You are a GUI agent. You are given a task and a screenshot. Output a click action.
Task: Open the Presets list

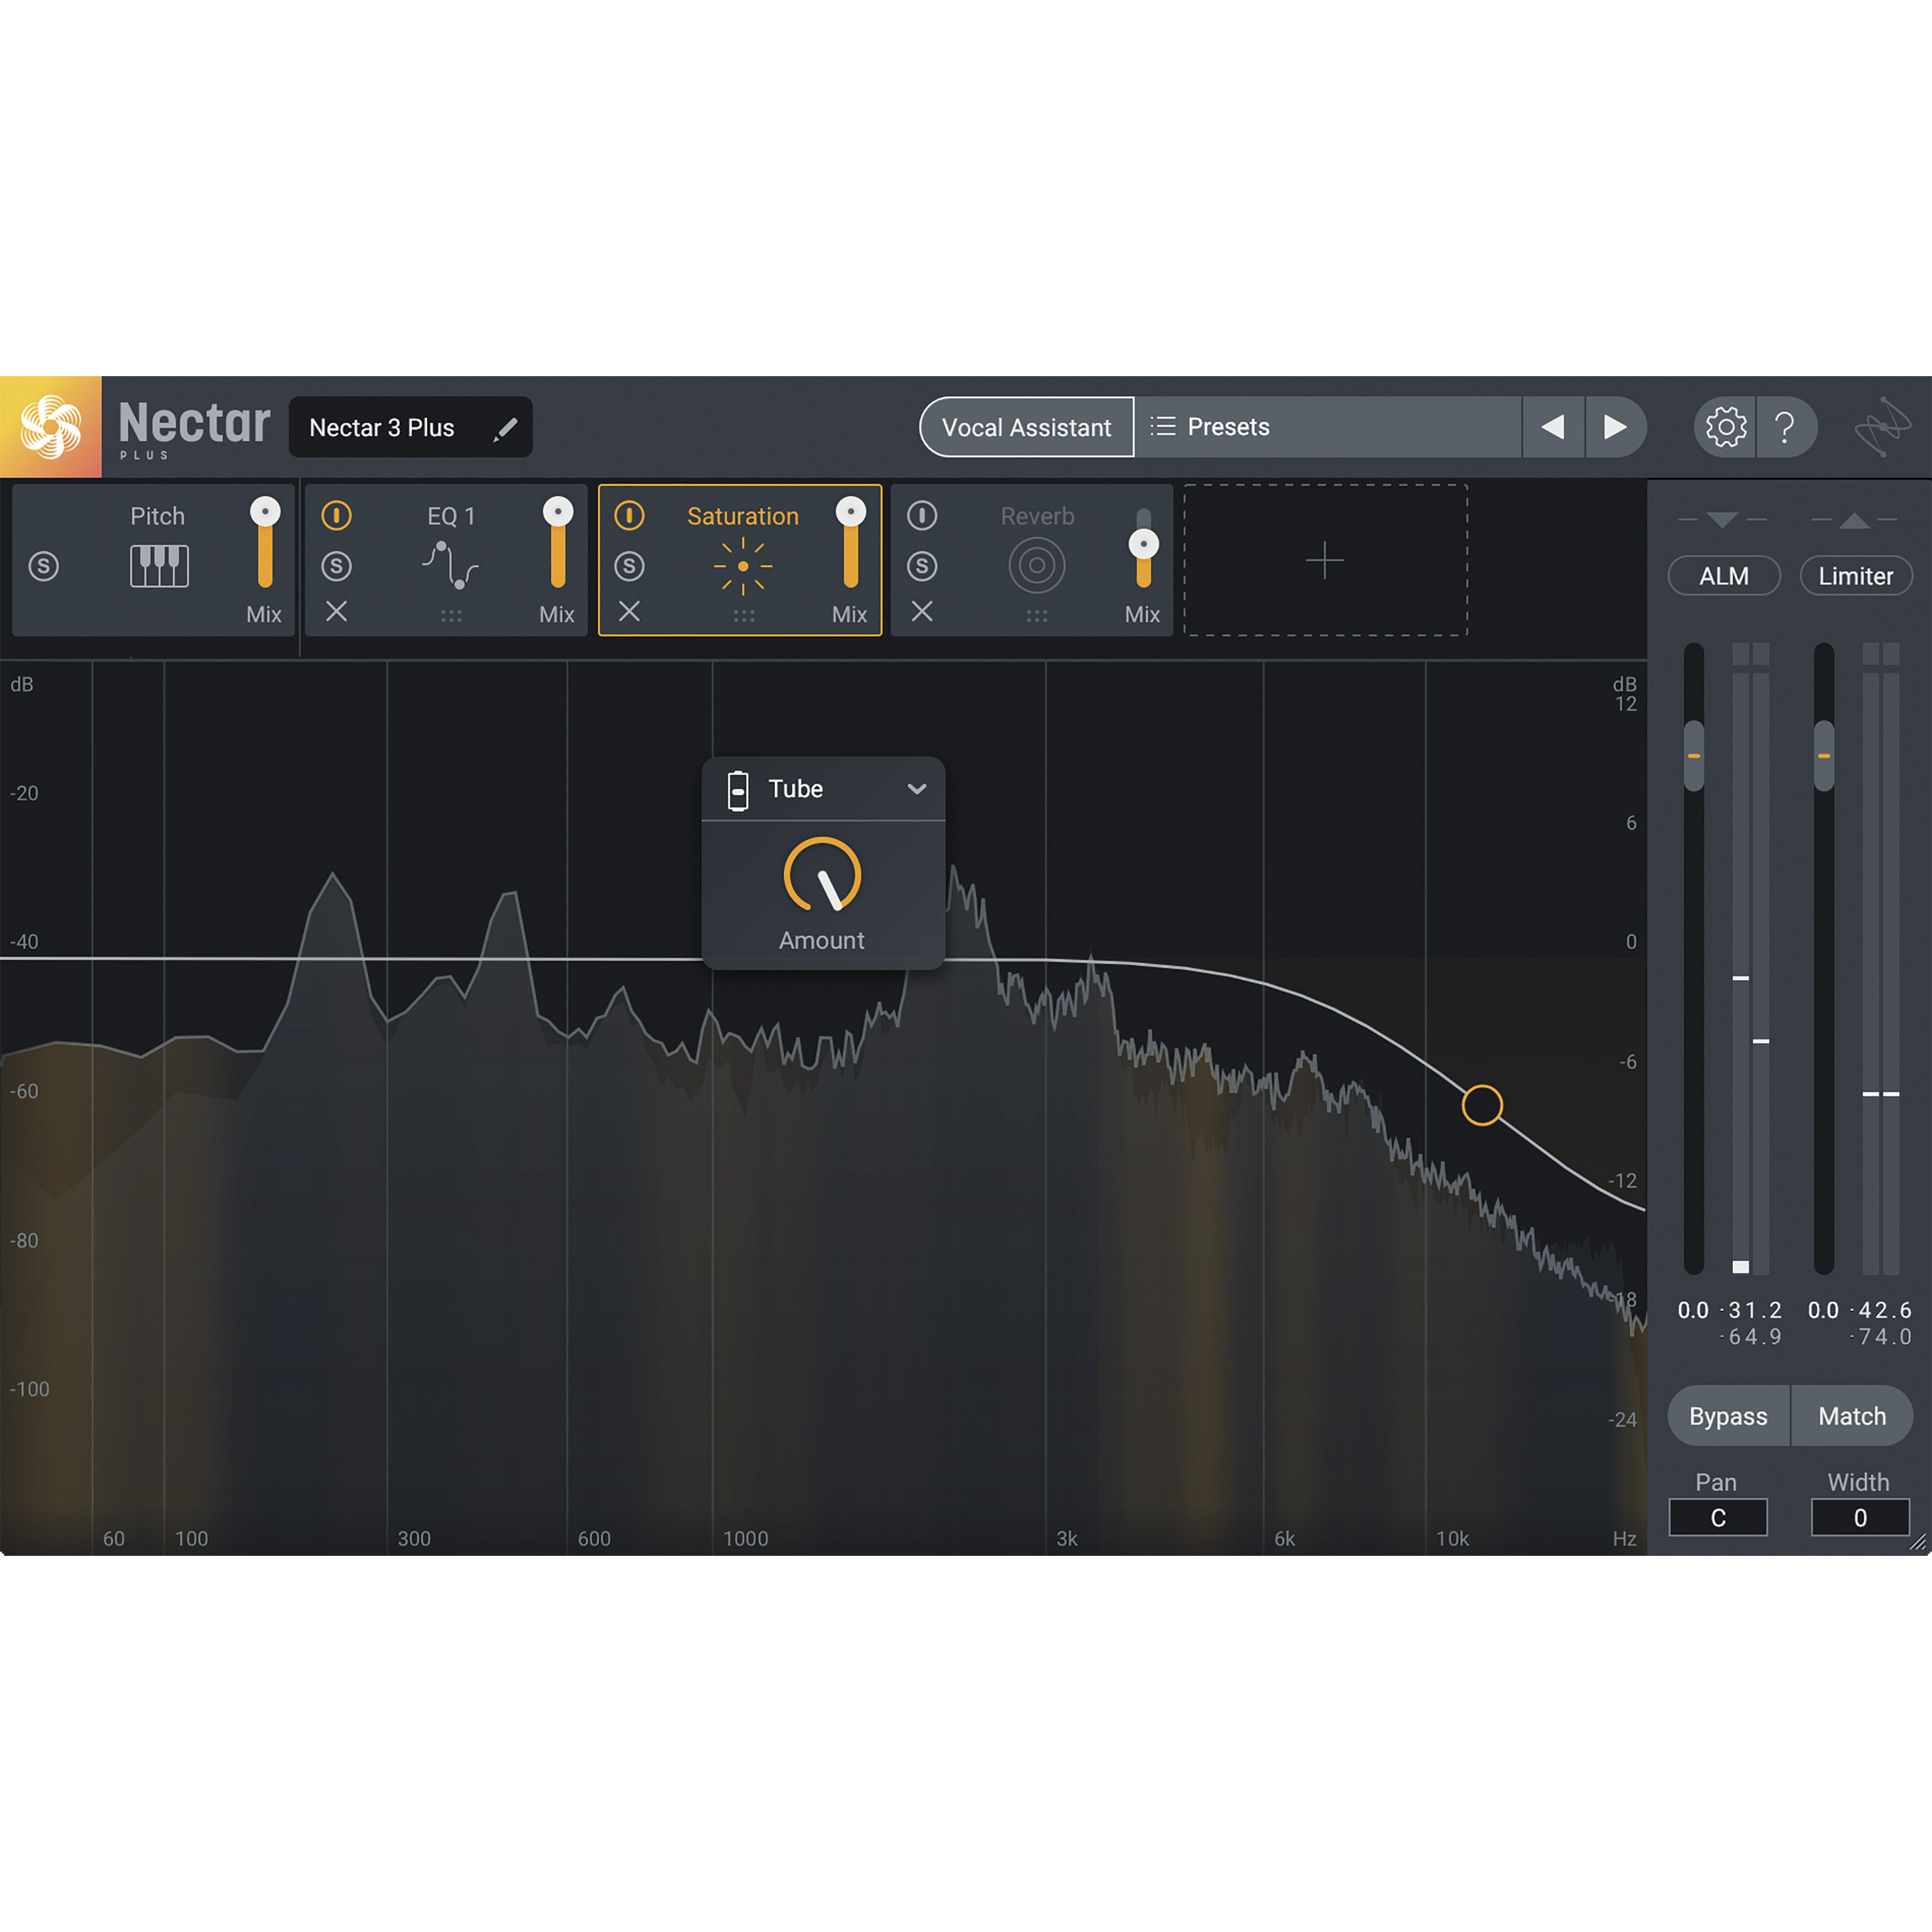(x=1328, y=427)
